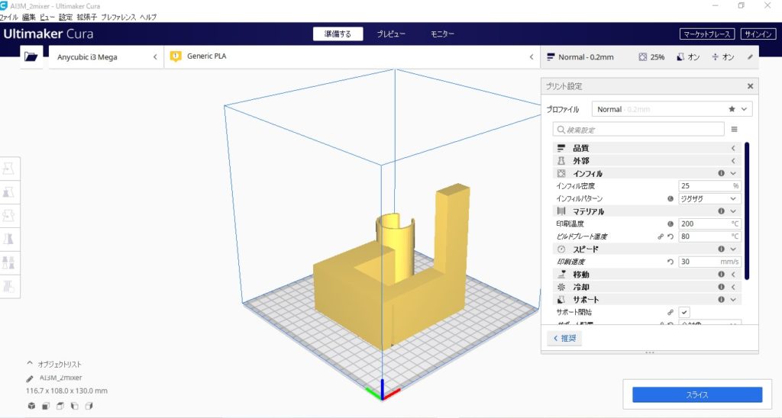Screen dimensions: 782x418
Task: Switch to the プレビュー tab
Action: pos(390,34)
